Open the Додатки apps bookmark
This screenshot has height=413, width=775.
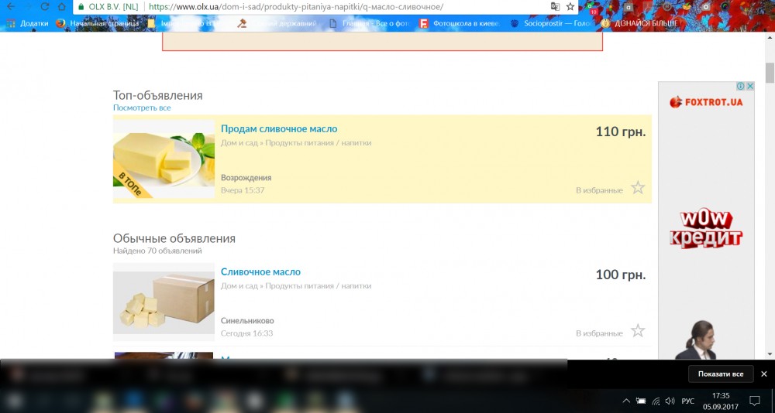point(27,23)
